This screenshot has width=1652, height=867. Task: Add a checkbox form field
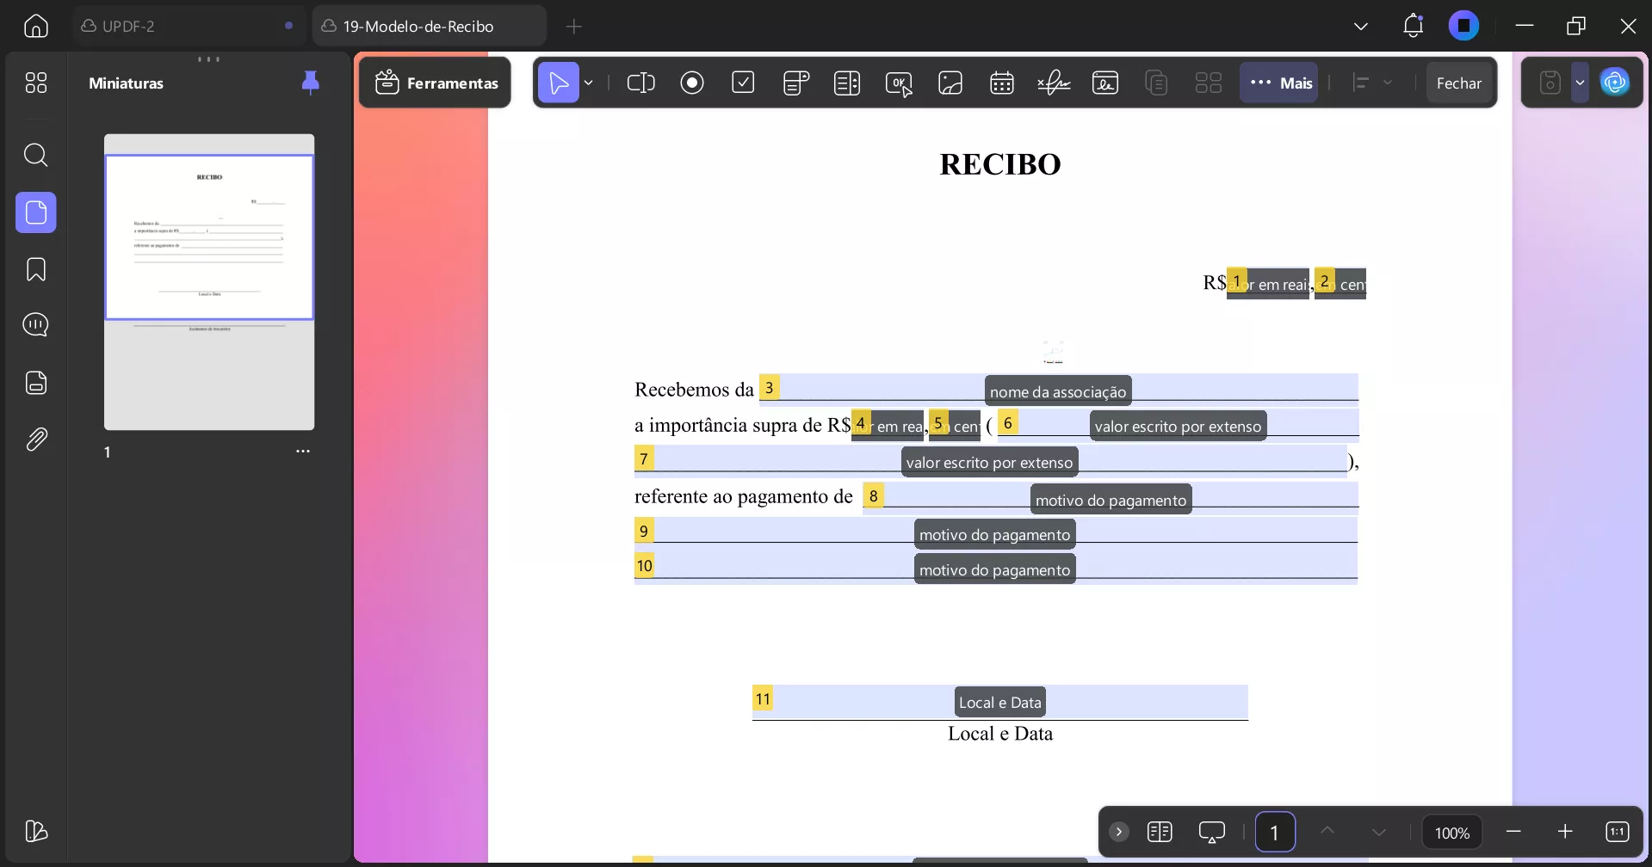point(743,83)
